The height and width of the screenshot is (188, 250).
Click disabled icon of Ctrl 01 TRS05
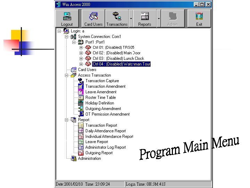88,47
